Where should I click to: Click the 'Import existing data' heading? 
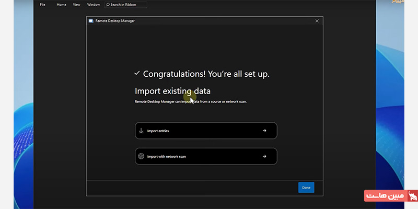[173, 91]
